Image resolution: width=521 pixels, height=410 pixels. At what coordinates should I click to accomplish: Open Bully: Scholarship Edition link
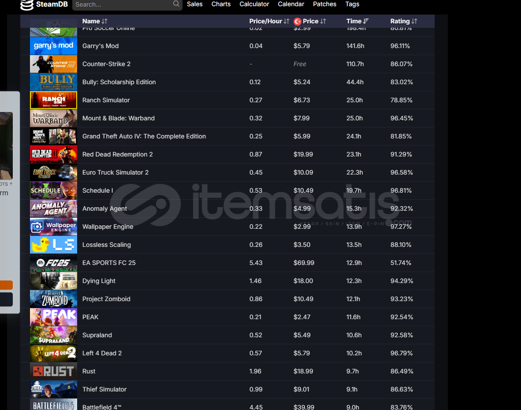click(x=119, y=82)
